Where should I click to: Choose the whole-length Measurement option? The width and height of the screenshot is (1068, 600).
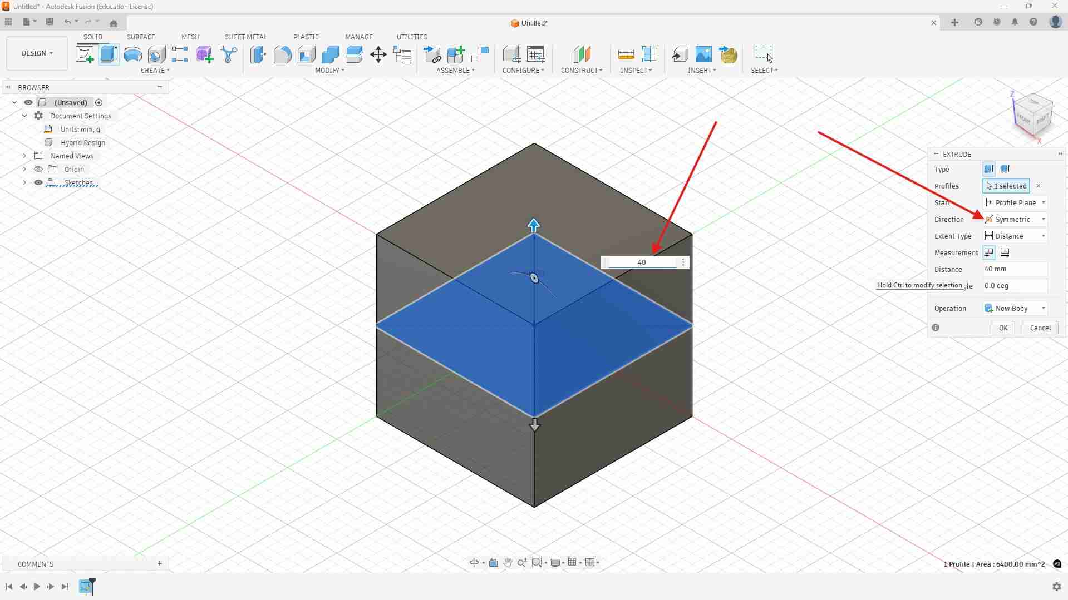(1005, 252)
